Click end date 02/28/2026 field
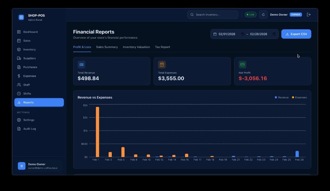The width and height of the screenshot is (330, 191). click(259, 34)
